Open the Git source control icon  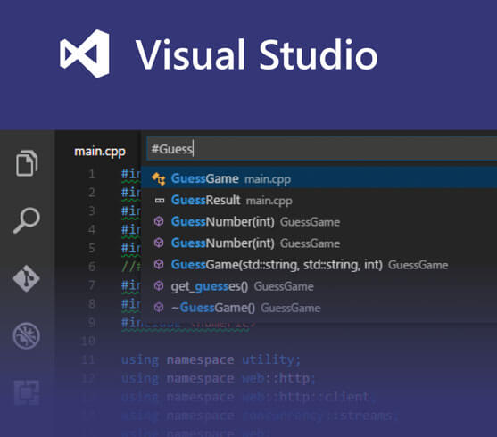pyautogui.click(x=26, y=278)
